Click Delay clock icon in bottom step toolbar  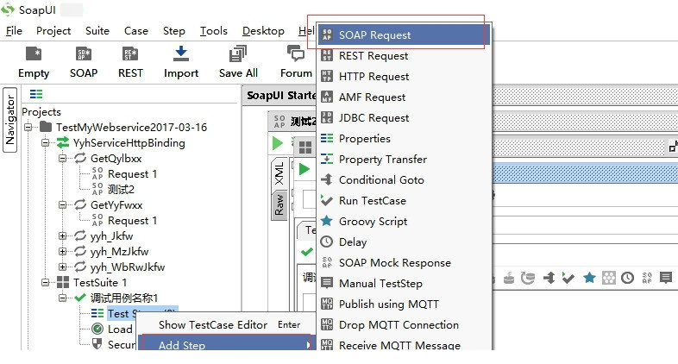[x=627, y=277]
